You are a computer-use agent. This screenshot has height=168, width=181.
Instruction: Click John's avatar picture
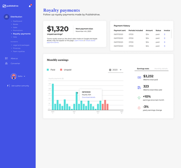[14, 76]
